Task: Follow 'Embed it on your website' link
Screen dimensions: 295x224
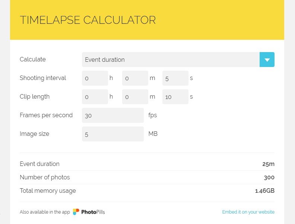Action: tap(248, 212)
